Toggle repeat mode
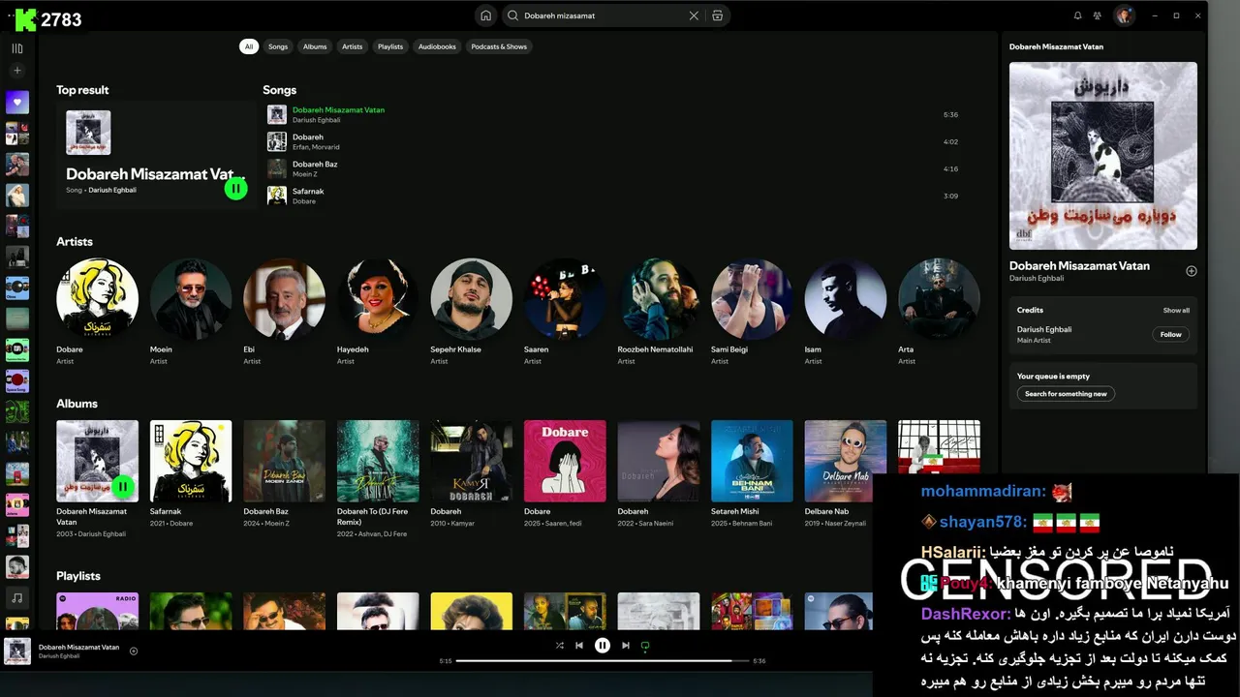The width and height of the screenshot is (1240, 697). (x=645, y=646)
